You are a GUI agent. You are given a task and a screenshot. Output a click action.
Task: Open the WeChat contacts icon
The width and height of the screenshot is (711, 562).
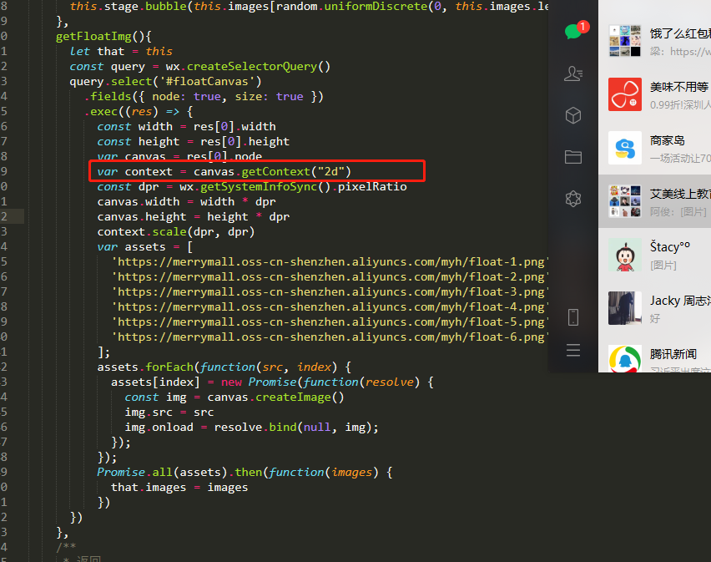pyautogui.click(x=573, y=73)
